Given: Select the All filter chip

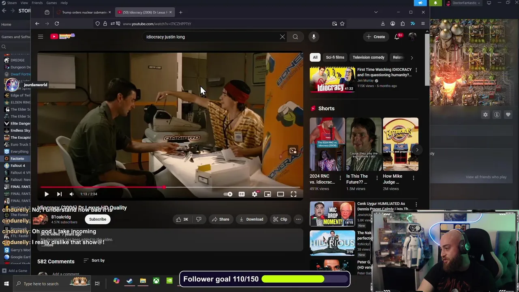Looking at the screenshot, I should [x=315, y=58].
